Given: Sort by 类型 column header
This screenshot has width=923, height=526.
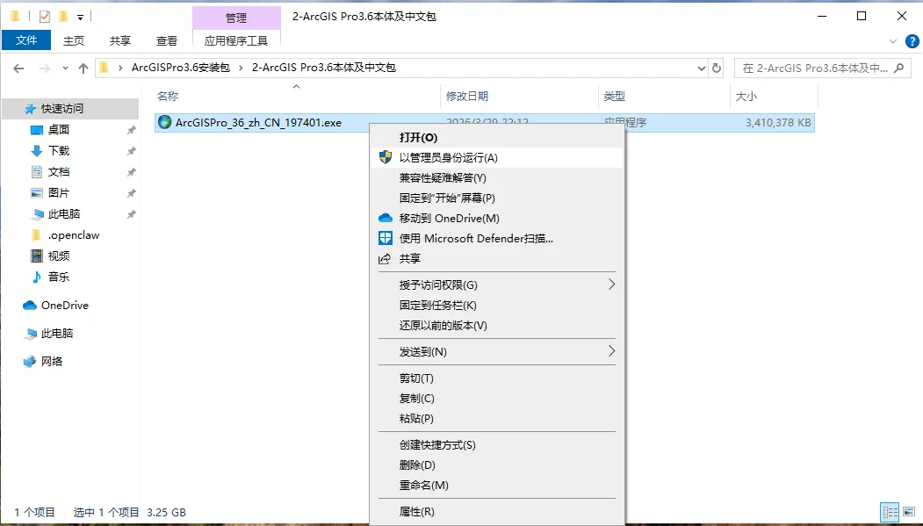Looking at the screenshot, I should click(664, 96).
